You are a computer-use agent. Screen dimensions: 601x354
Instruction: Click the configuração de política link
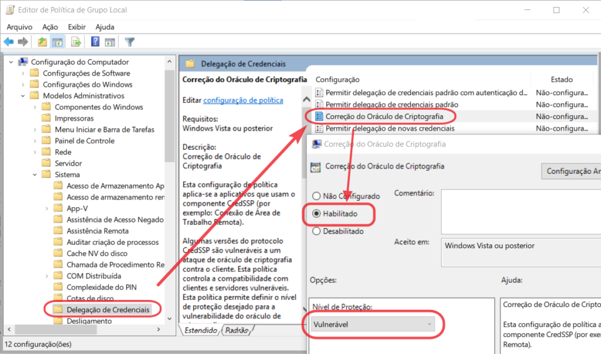pos(243,100)
